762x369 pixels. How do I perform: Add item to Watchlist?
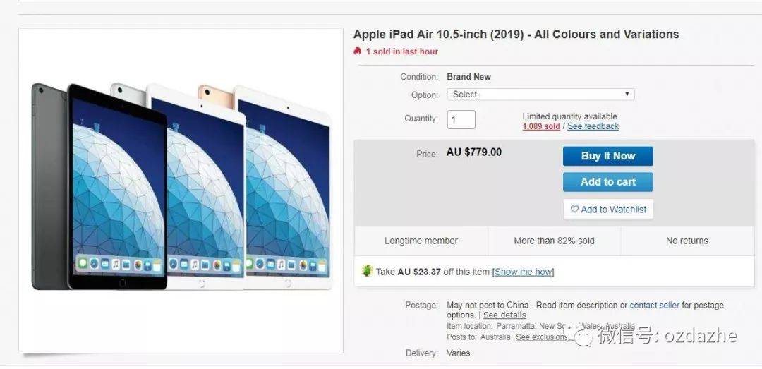[x=608, y=210]
